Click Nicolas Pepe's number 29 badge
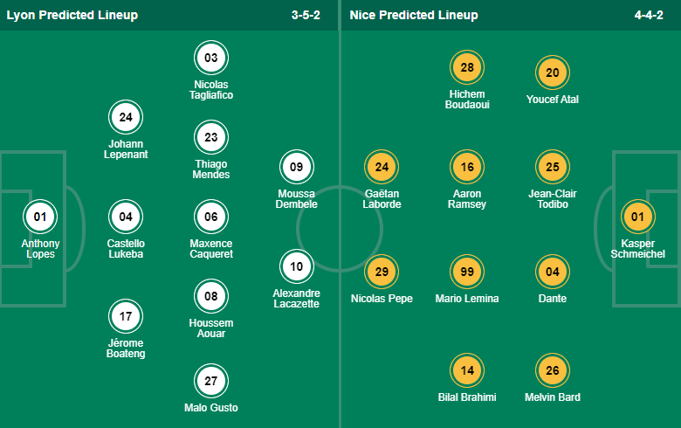This screenshot has width=681, height=428. [x=382, y=273]
